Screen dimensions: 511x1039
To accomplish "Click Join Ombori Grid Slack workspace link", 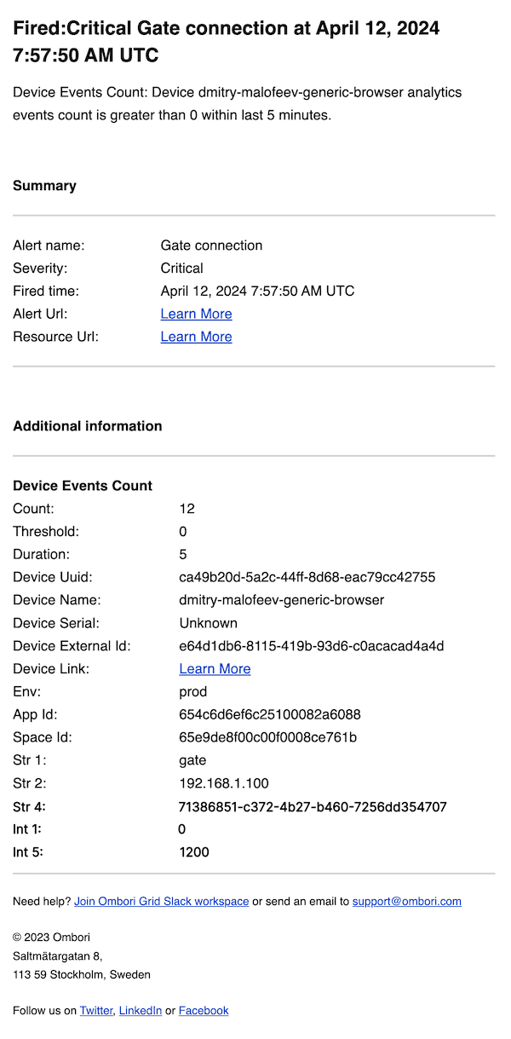I will (162, 901).
